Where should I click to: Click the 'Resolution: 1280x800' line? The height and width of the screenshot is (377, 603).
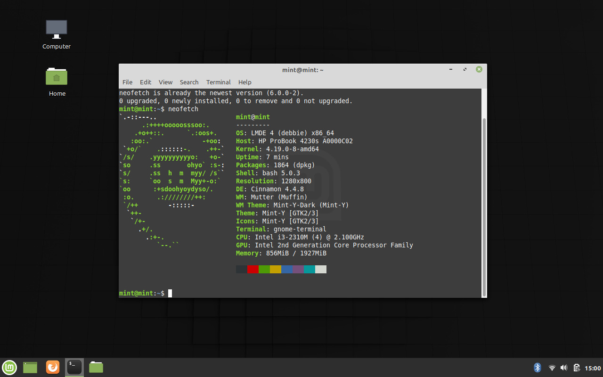(x=274, y=181)
